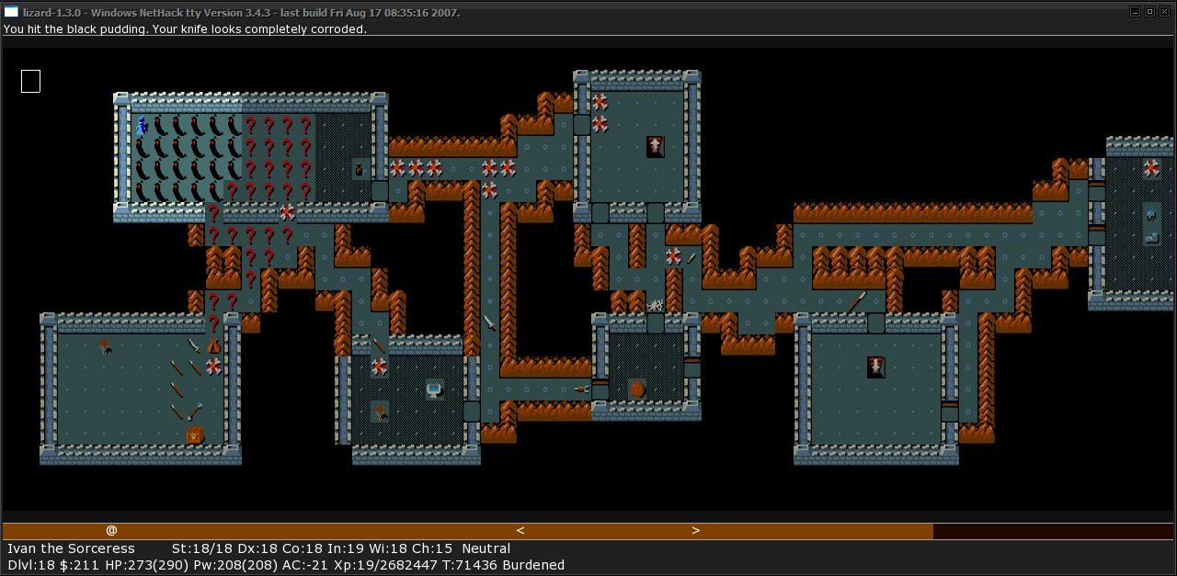Maximize the NetHack window
This screenshot has width=1177, height=576.
click(x=1148, y=11)
